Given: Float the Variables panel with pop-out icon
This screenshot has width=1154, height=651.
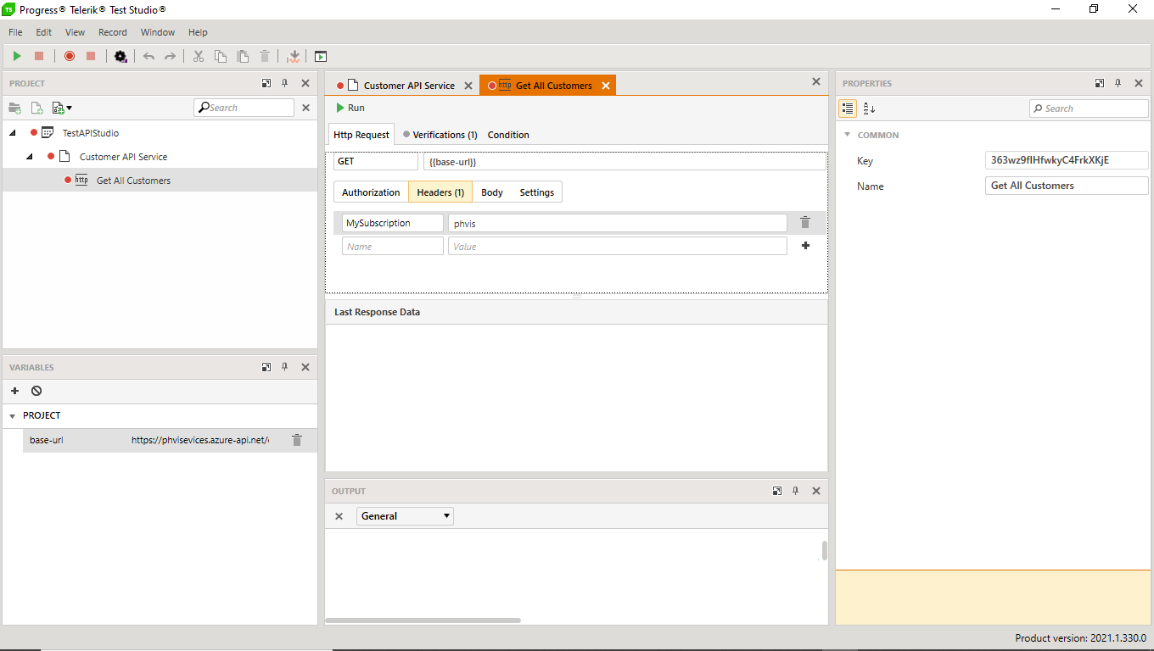Looking at the screenshot, I should (x=266, y=367).
